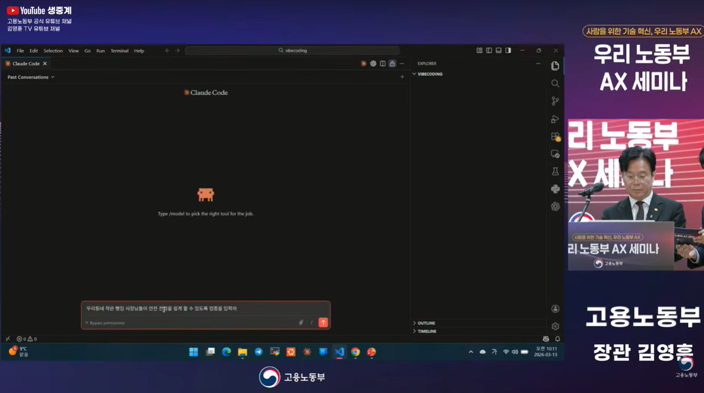The height and width of the screenshot is (393, 704).
Task: Open the Past Conversations dropdown
Action: click(x=31, y=77)
